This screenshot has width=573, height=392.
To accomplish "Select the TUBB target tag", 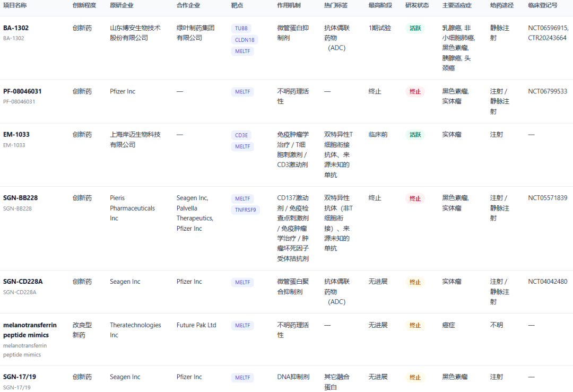I will [241, 28].
